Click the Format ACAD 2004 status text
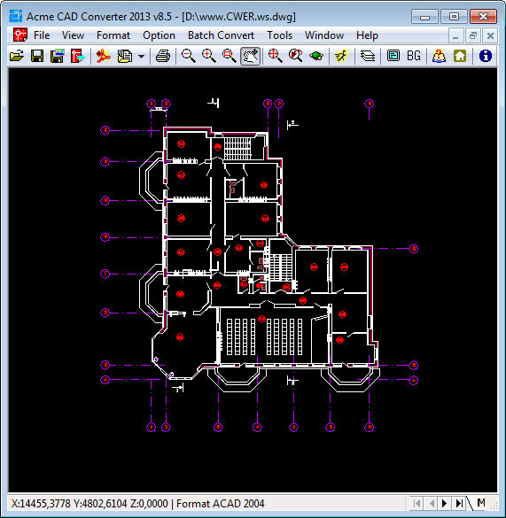 pyautogui.click(x=221, y=504)
